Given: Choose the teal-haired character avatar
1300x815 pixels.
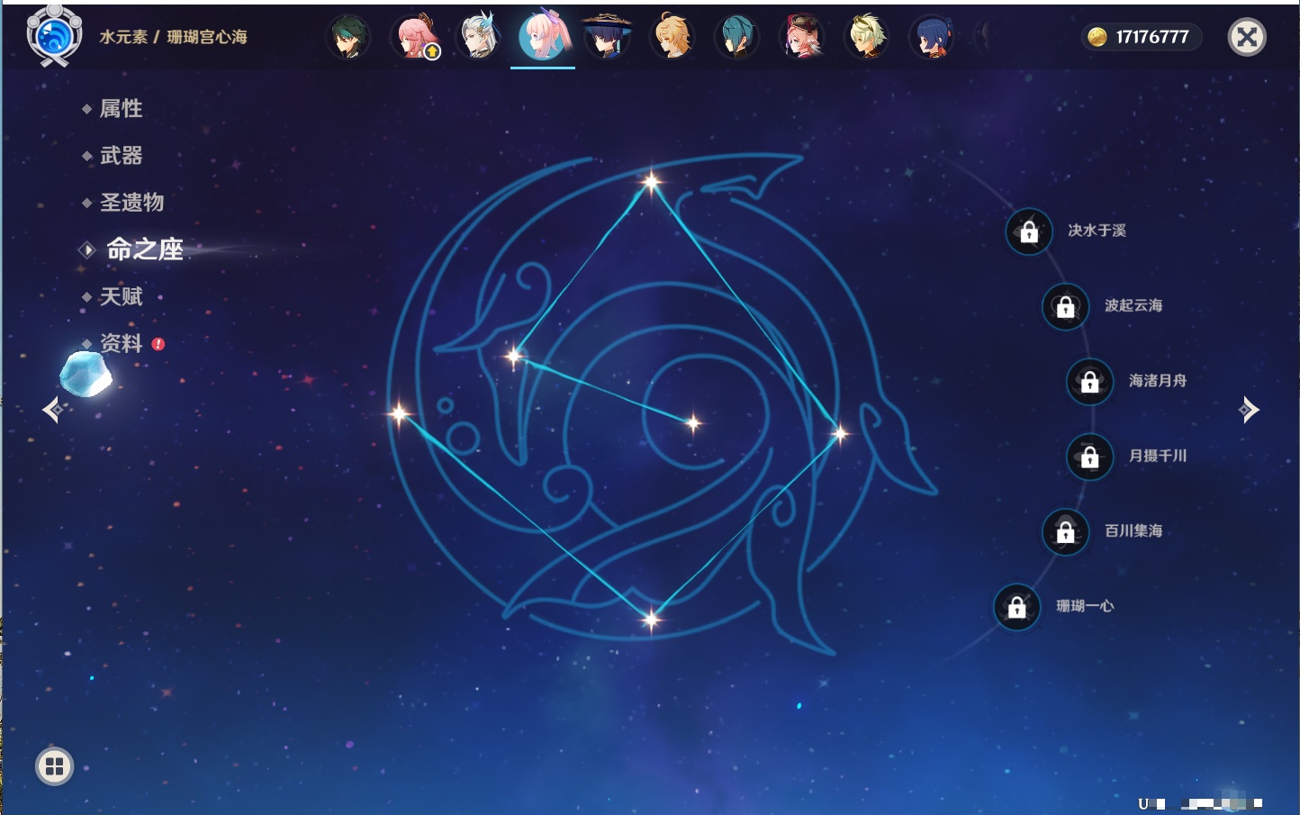Looking at the screenshot, I should click(x=736, y=37).
